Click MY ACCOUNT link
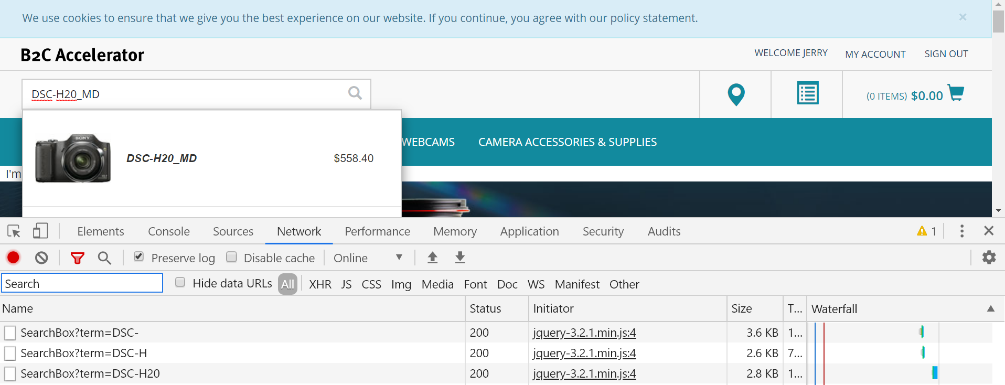The height and width of the screenshot is (385, 1005). 875,54
